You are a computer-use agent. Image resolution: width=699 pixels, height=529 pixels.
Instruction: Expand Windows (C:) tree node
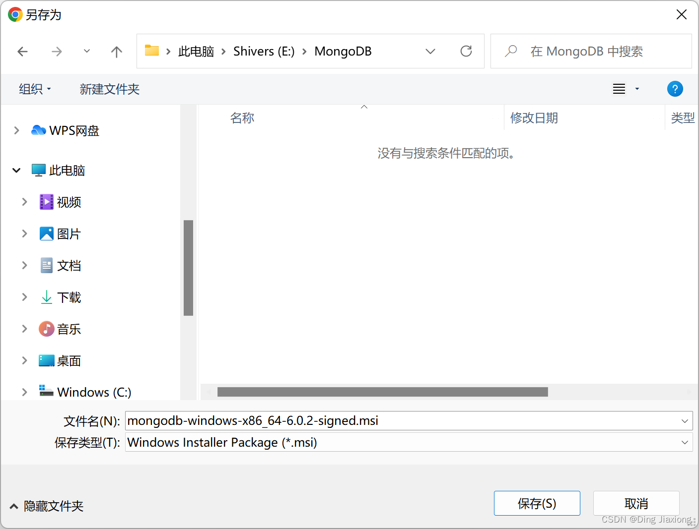[24, 392]
